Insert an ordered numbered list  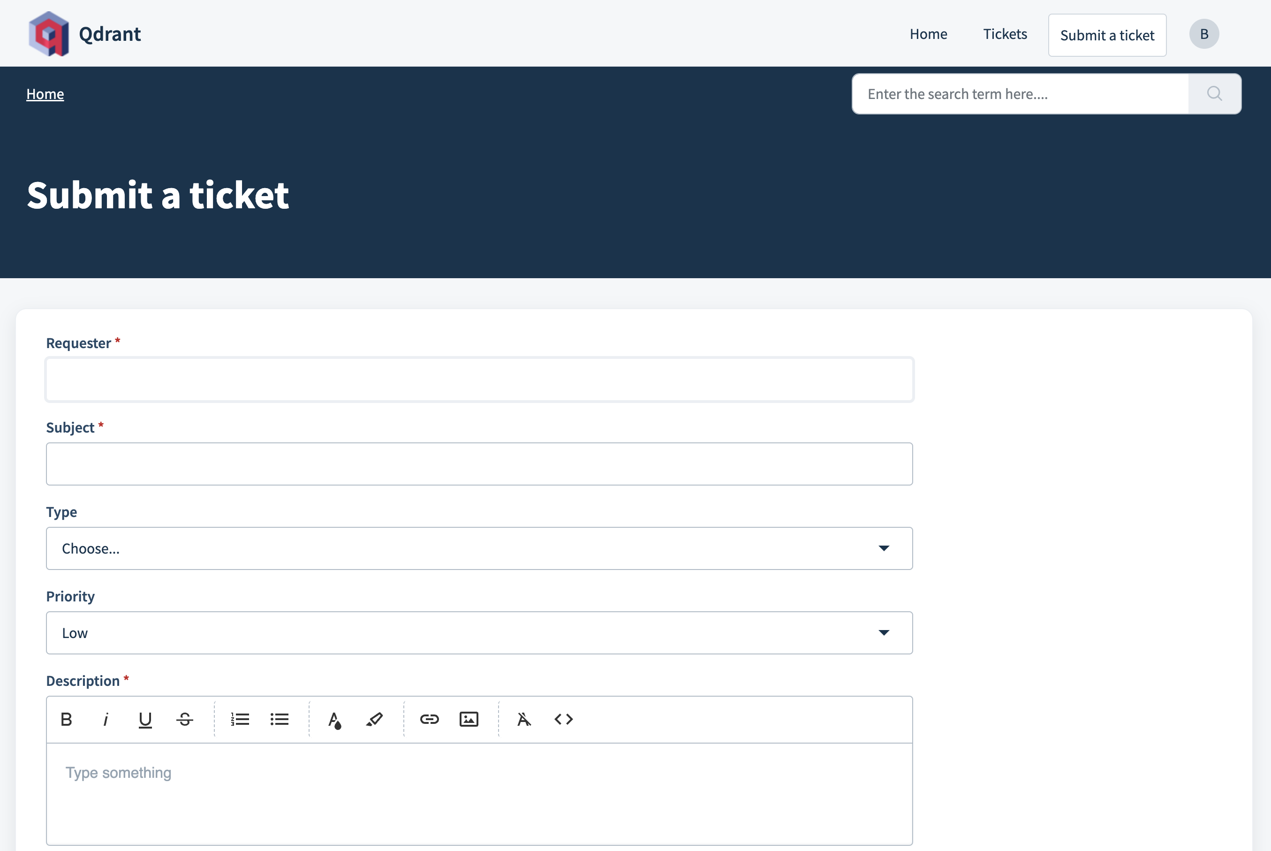240,719
